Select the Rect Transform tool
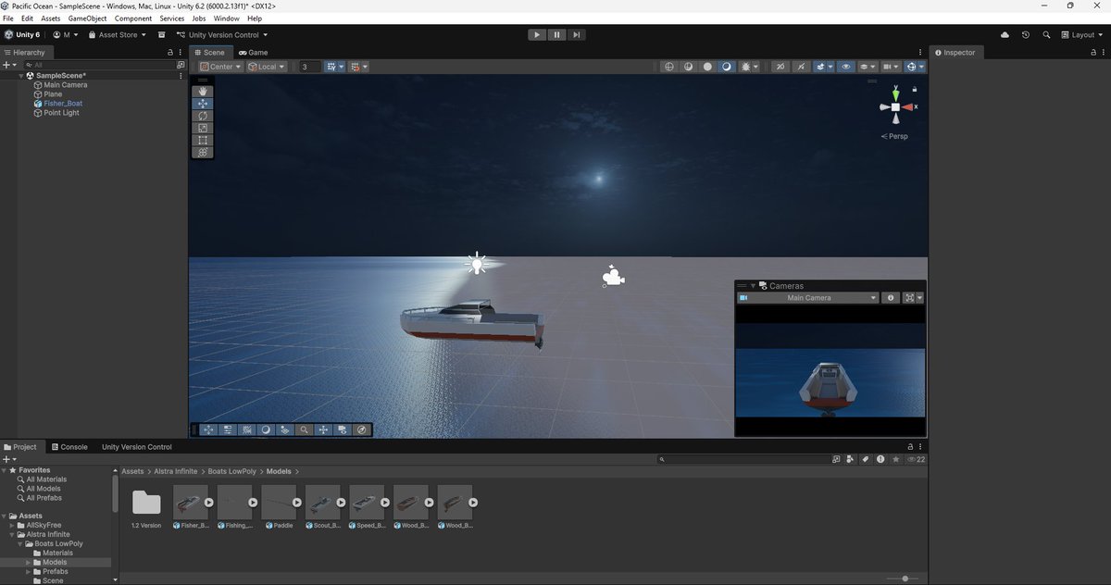 [x=203, y=140]
